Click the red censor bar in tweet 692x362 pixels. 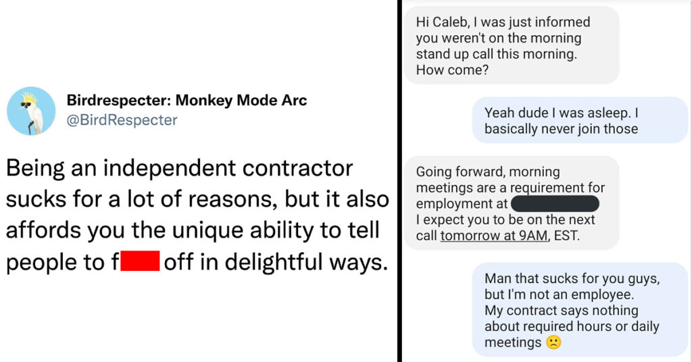pyautogui.click(x=140, y=261)
